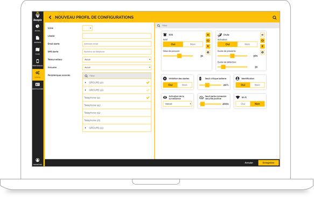Viewport: 314px width, 197px height.
Task: Open Activation de la surveillance Manuel dropdown
Action: point(177,104)
